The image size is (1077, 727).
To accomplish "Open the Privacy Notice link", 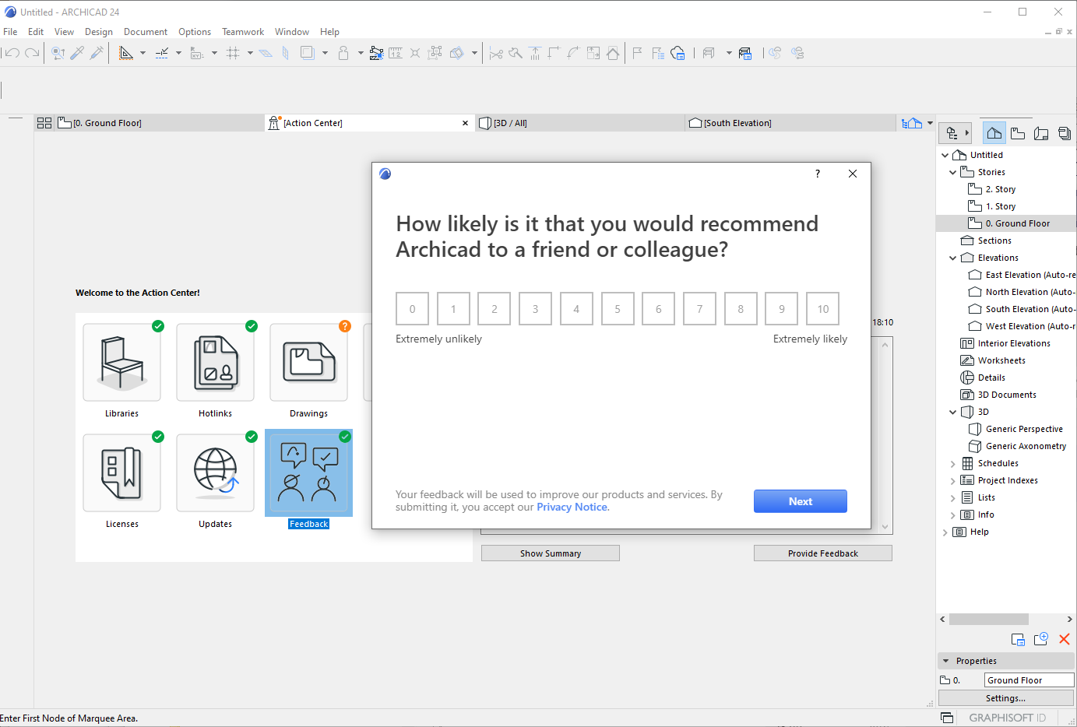I will coord(572,507).
